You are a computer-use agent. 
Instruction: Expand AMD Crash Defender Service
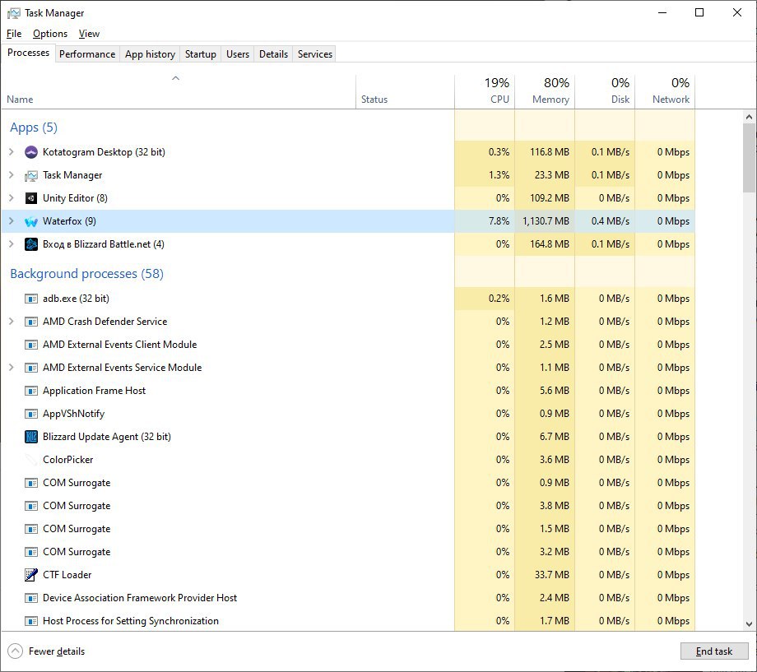pos(11,322)
